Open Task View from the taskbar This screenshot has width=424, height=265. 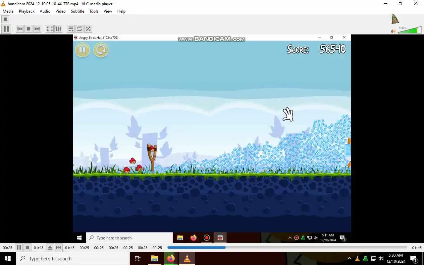[x=138, y=258]
